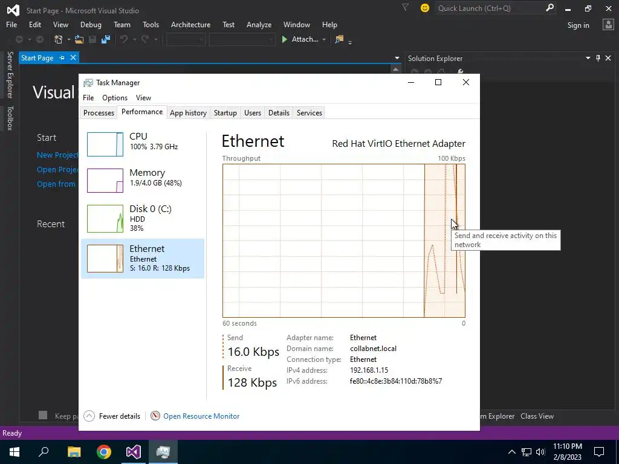Open the Visual Studio Debug menu
This screenshot has width=619, height=464.
[x=91, y=24]
